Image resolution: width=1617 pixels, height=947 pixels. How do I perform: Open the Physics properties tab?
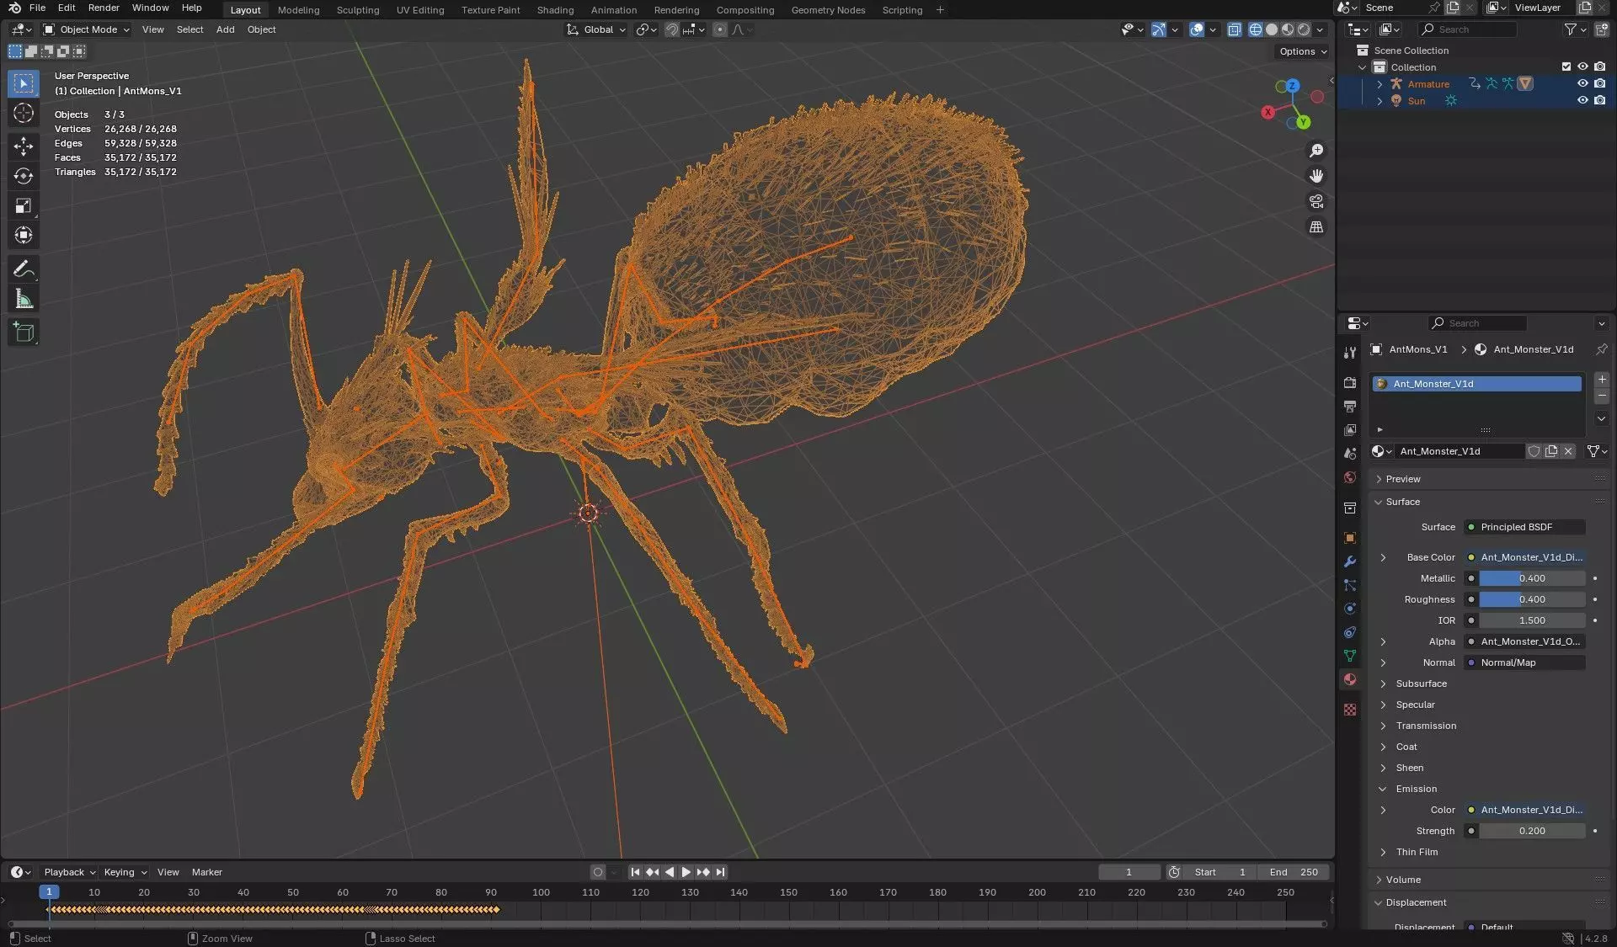click(x=1350, y=609)
